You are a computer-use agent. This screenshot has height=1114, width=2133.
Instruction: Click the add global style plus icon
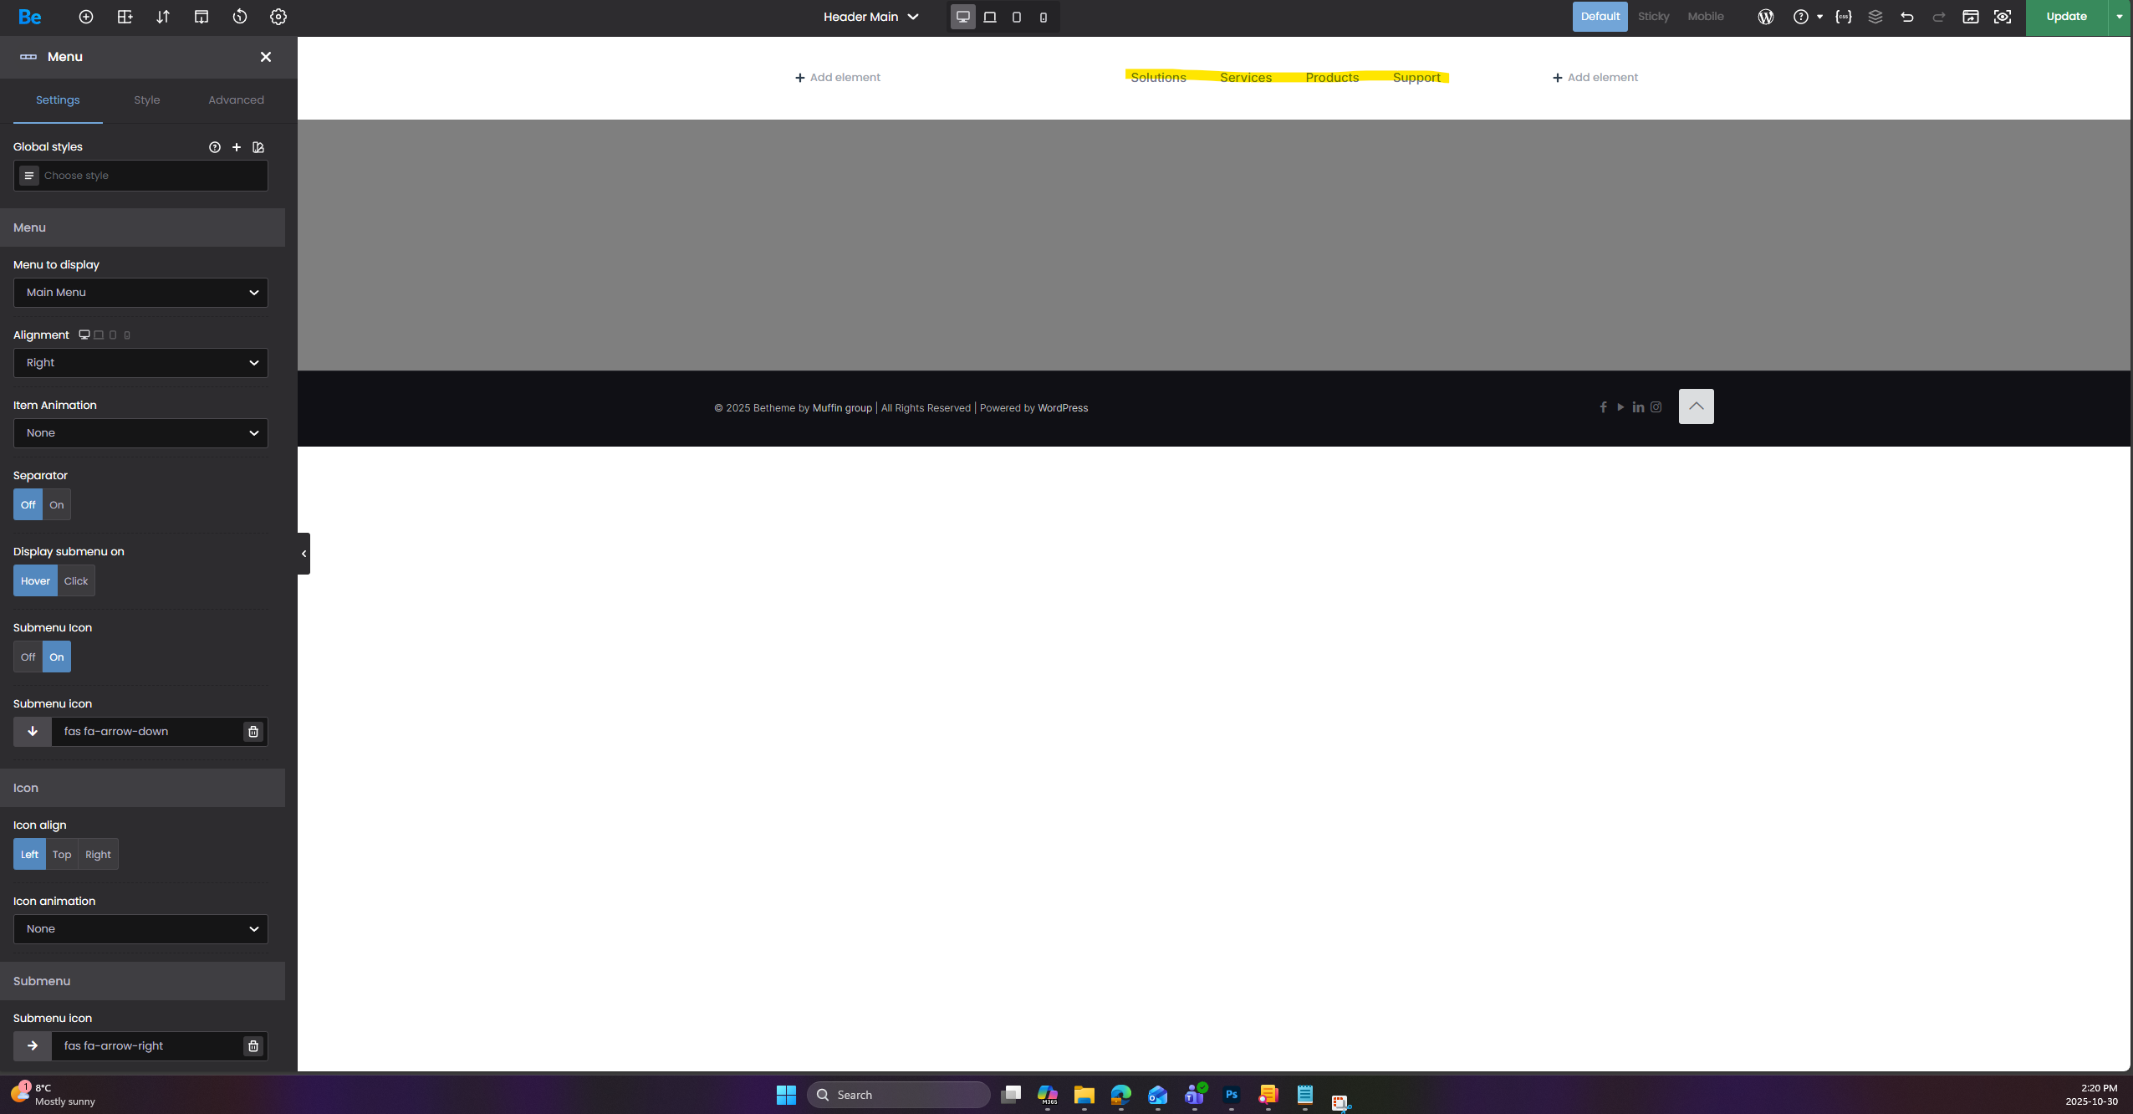(237, 147)
